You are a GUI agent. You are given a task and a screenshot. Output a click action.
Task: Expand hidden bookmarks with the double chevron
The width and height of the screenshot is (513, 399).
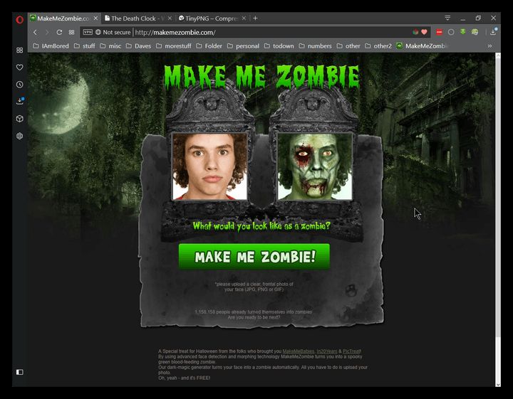coord(489,46)
